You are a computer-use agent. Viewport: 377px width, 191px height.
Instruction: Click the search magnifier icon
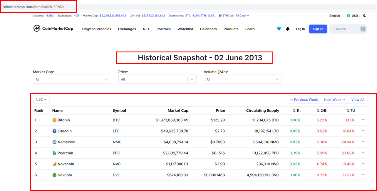pos(333,29)
